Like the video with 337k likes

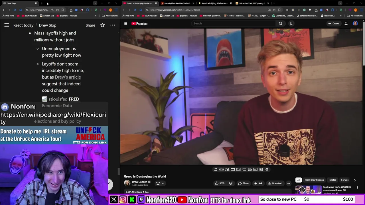coord(220,183)
